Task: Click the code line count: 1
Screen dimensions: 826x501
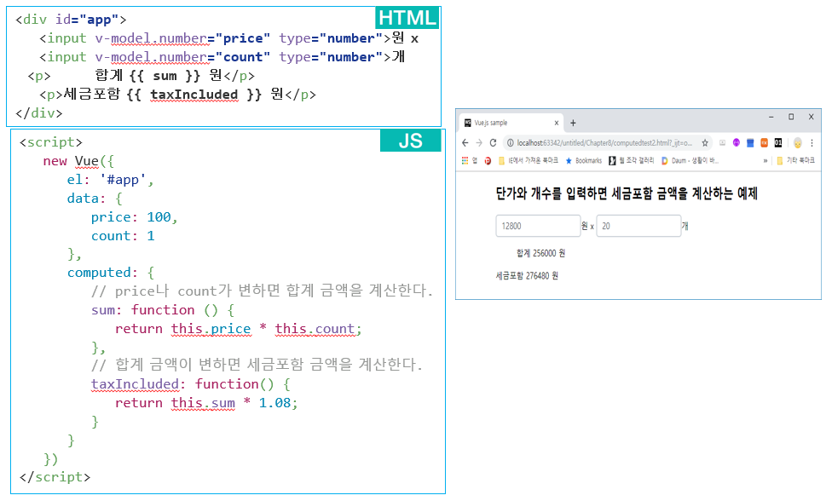Action: 123,235
